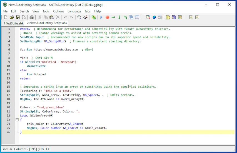The image size is (237, 153).
Task: Open the Options menu
Action: tap(59, 11)
